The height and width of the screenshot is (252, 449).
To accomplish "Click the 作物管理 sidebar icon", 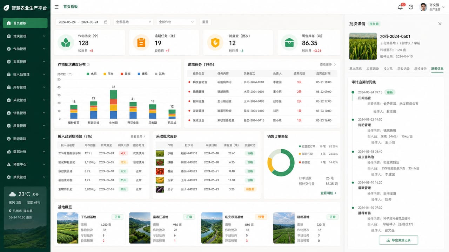I will click(9, 49).
